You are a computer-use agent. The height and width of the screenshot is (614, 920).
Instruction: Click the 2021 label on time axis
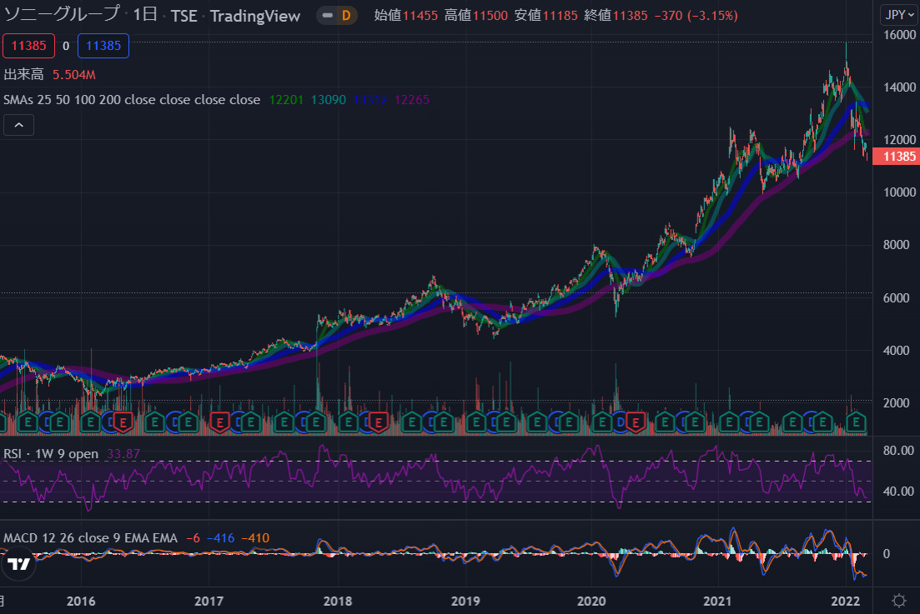717,602
